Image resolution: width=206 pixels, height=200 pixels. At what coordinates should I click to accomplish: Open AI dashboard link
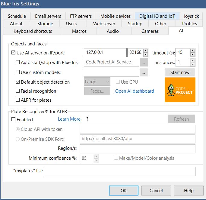coord(135,91)
